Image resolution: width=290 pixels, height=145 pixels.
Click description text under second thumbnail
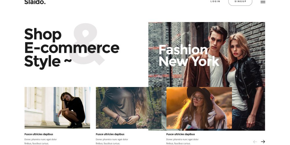(x=112, y=142)
